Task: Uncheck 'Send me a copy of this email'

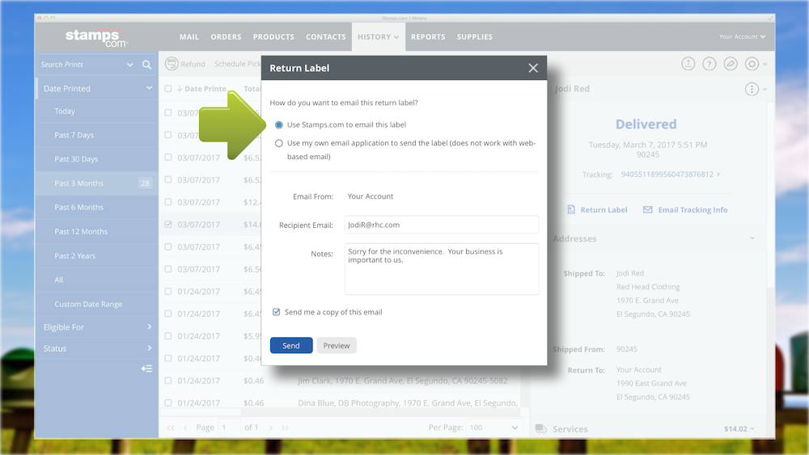Action: (277, 312)
